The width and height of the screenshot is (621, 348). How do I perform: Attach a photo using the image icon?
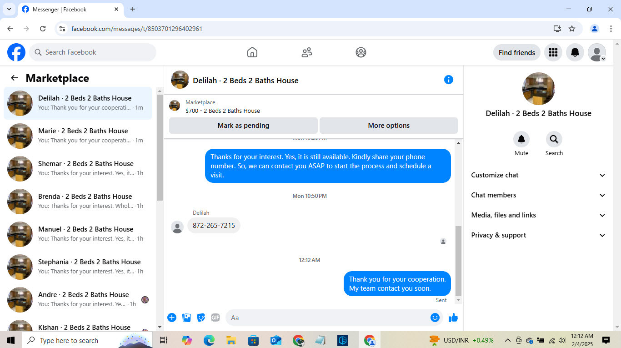tap(186, 318)
